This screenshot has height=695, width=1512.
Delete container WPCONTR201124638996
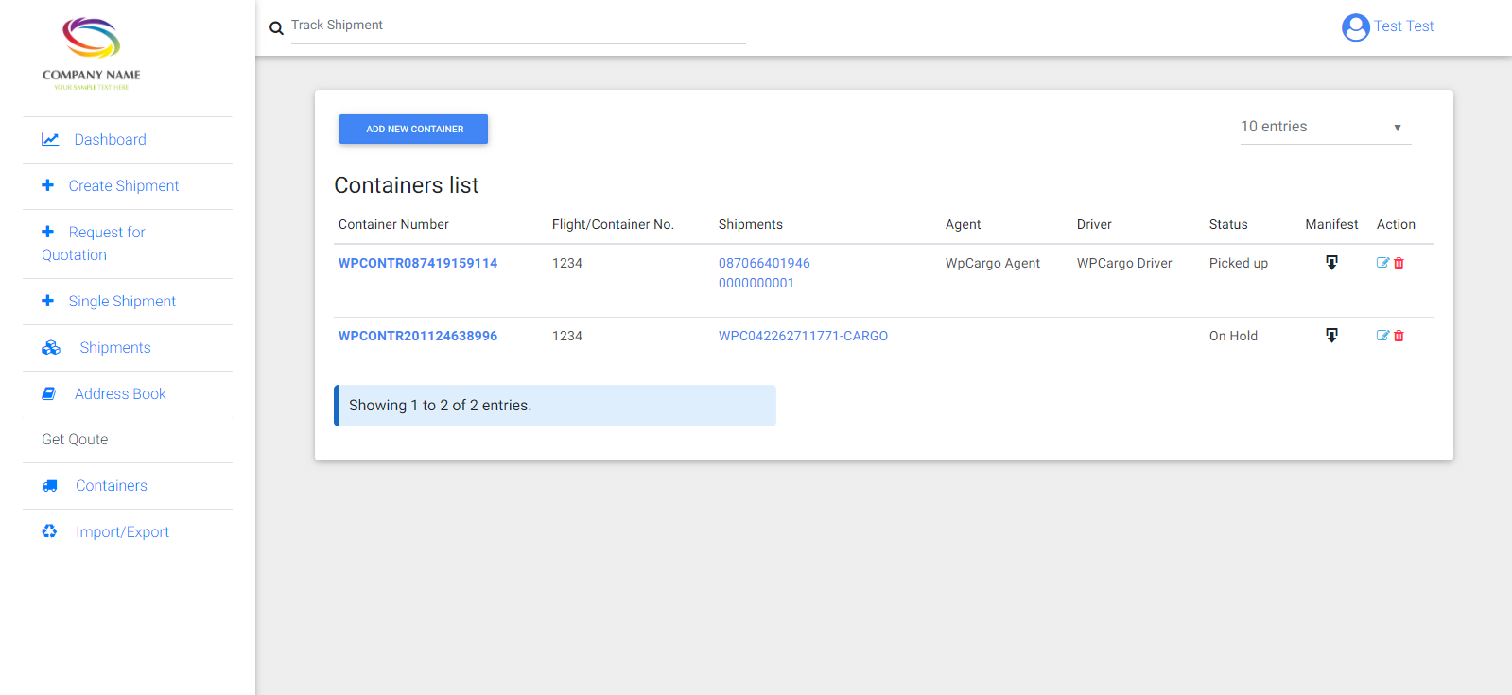click(1399, 336)
